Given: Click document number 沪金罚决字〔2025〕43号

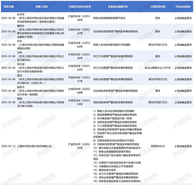Looking at the screenshot, I should click(80, 31).
